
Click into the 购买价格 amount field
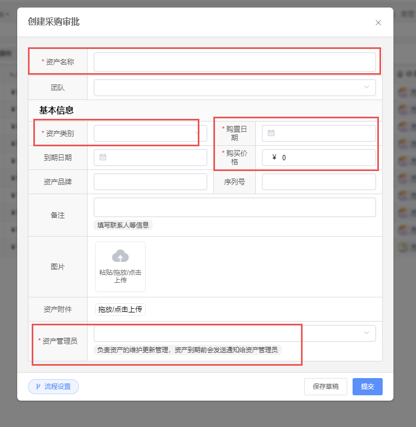[x=325, y=158]
